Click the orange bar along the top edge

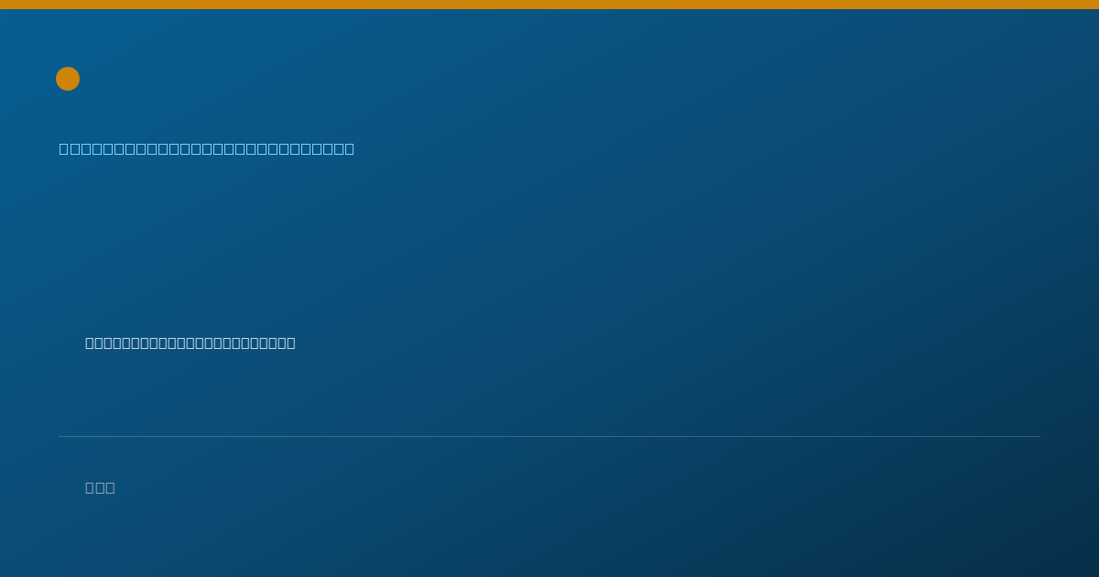pyautogui.click(x=549, y=5)
